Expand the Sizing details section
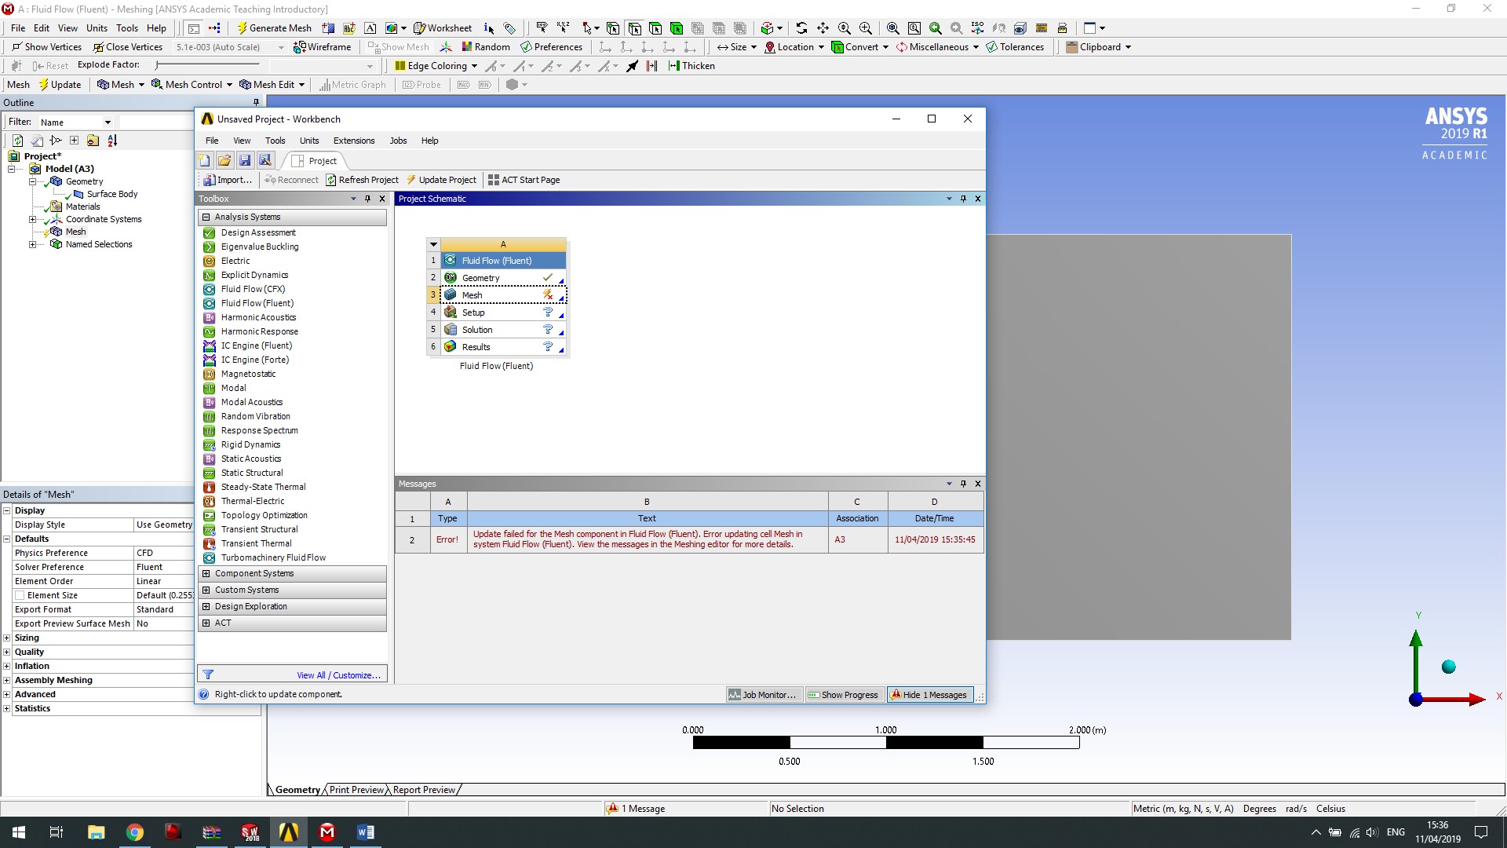The width and height of the screenshot is (1507, 848). (x=7, y=638)
